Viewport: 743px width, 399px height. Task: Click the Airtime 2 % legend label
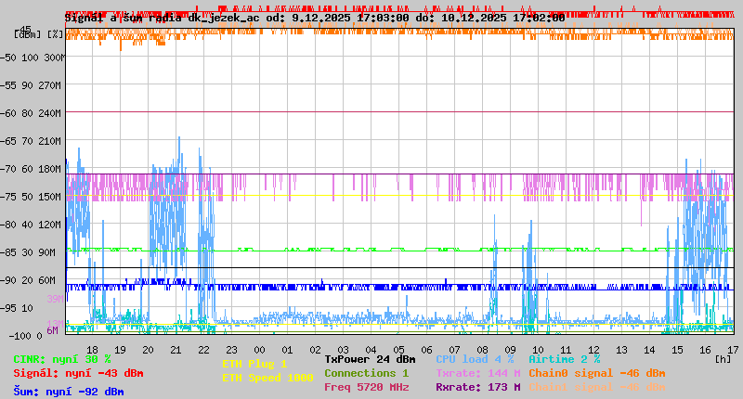coord(564,359)
